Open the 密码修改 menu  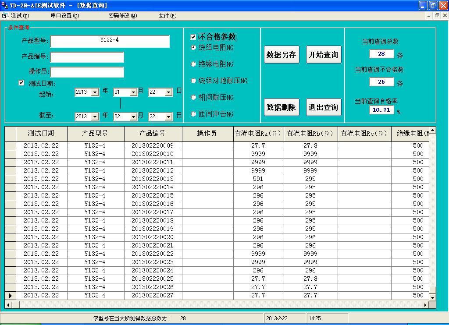(123, 16)
